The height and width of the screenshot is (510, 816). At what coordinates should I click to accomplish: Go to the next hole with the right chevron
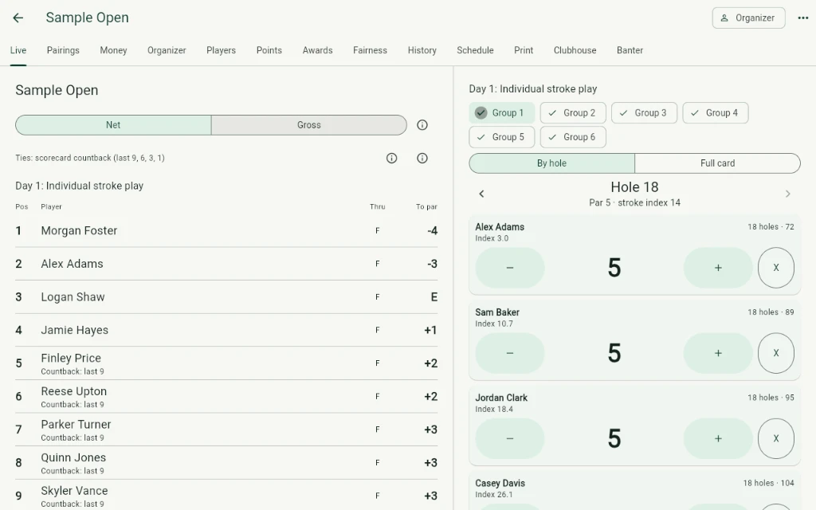click(788, 194)
